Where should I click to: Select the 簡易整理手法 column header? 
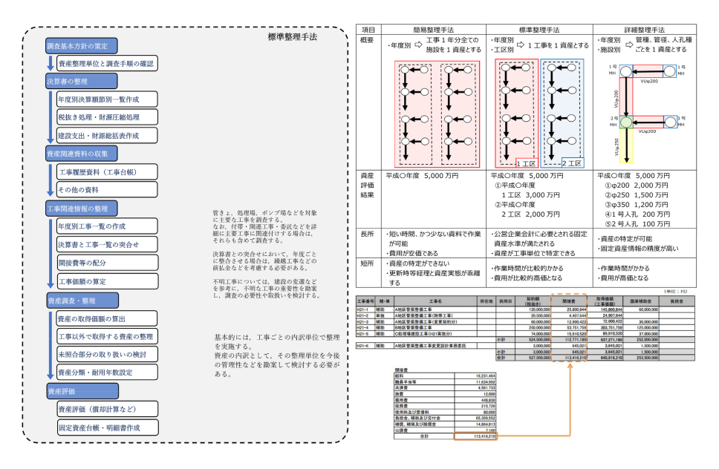(435, 28)
